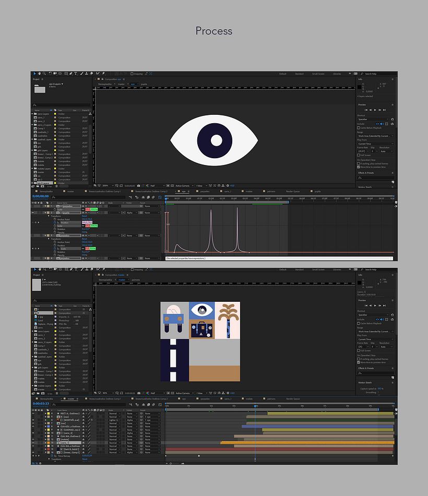This screenshot has width=428, height=496.
Task: Play preview in upper Preview panel
Action: tap(375, 110)
